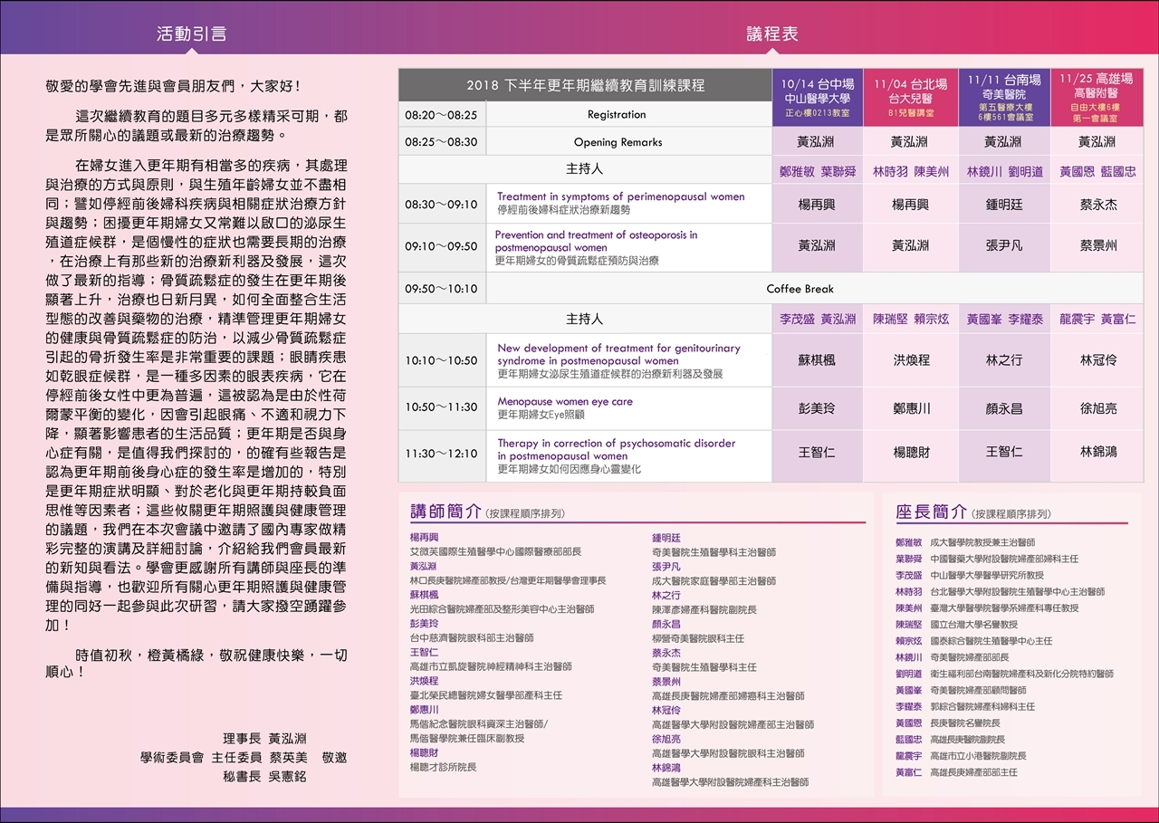Click the 座長簡介 heading
Viewport: 1159px width, 823px height.
pyautogui.click(x=931, y=512)
